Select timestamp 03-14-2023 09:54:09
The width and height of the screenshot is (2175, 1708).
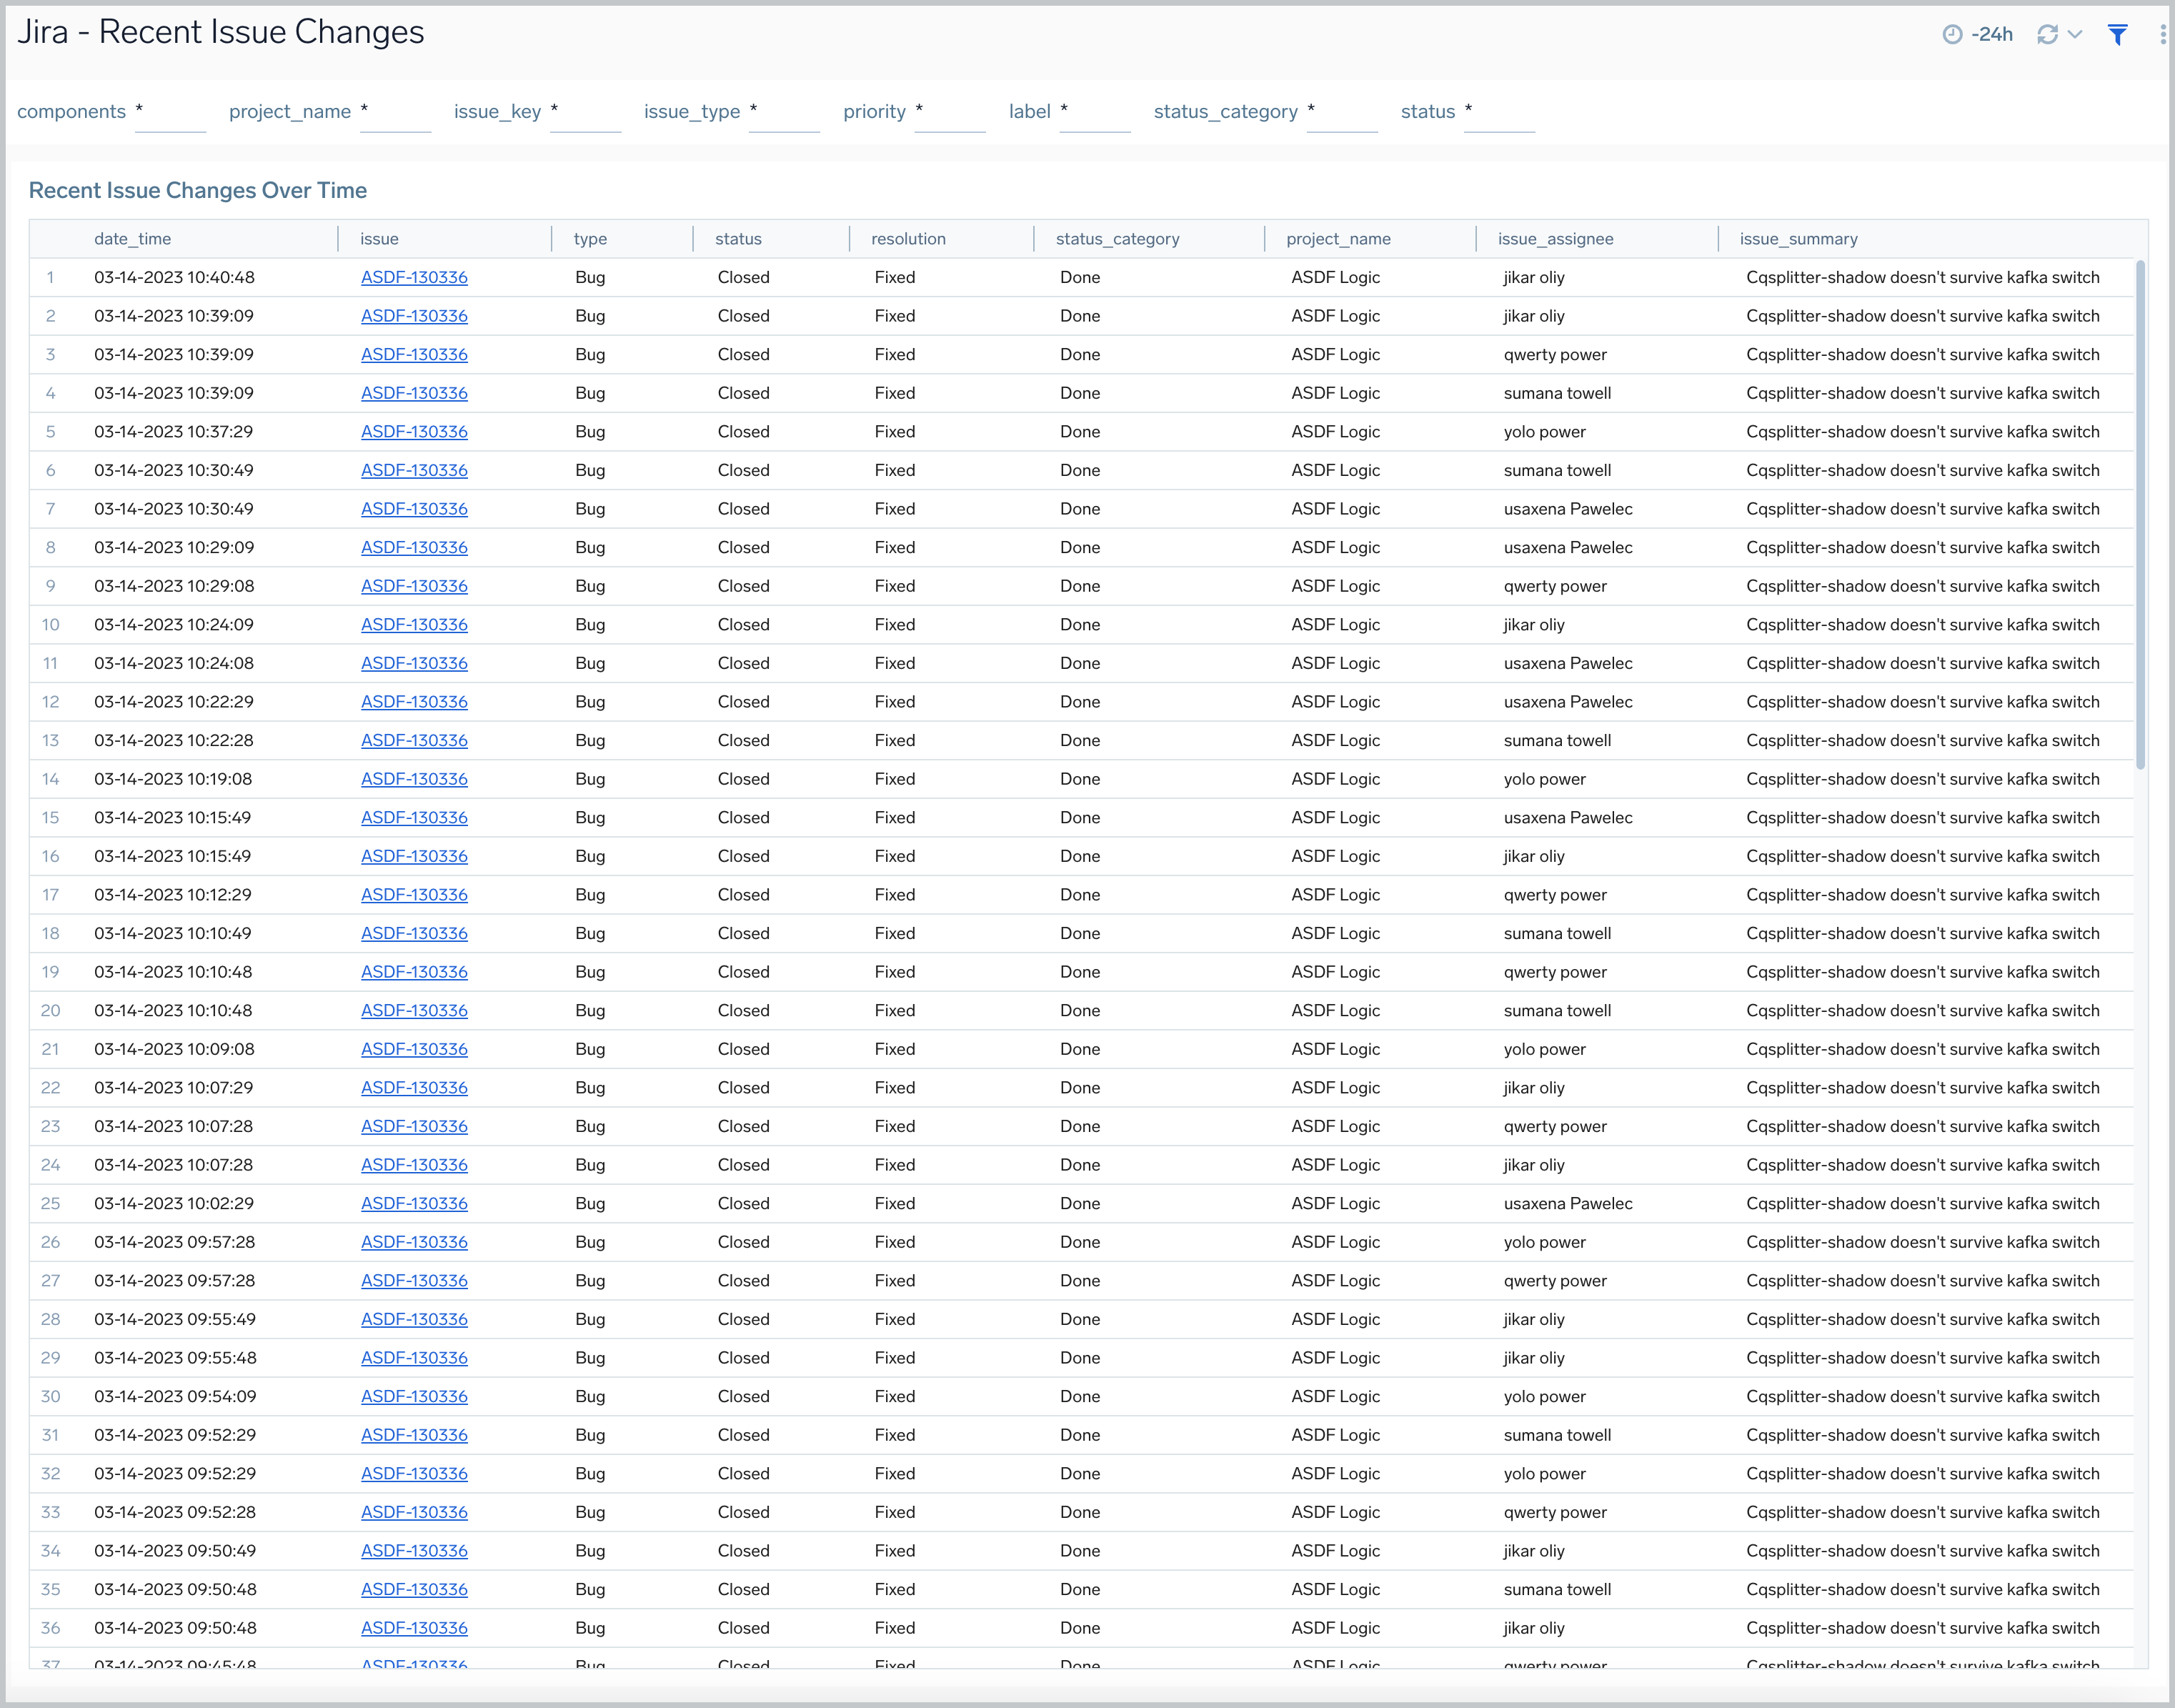[x=175, y=1396]
